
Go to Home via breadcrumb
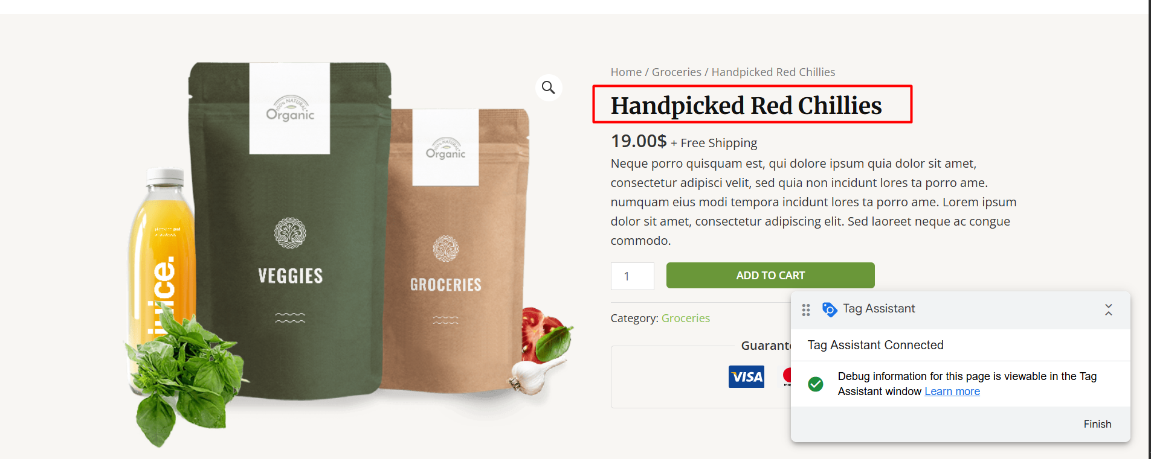click(x=626, y=72)
